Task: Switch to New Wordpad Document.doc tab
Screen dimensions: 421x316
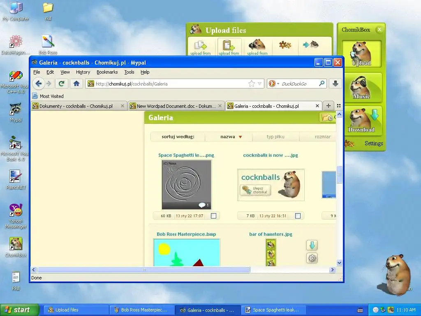Action: pyautogui.click(x=176, y=106)
